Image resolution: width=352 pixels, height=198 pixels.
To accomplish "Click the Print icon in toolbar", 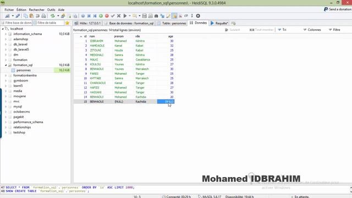I will [43, 16].
